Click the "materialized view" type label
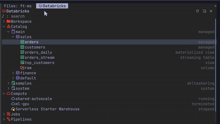Viewport: 220px width, 124px height. click(x=195, y=52)
